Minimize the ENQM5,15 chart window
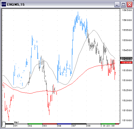134x129 pixels. pyautogui.click(x=117, y=4)
